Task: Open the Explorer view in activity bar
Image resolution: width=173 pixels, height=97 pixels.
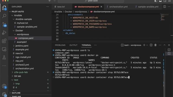Action: (x=4, y=8)
